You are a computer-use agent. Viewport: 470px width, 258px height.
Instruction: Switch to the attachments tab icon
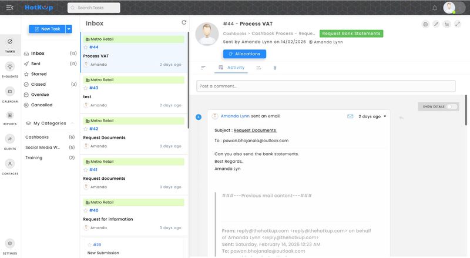[x=275, y=68]
